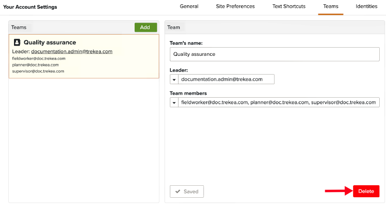Click the checkmark Saved button
Viewport: 386px width, 204px height.
[187, 191]
